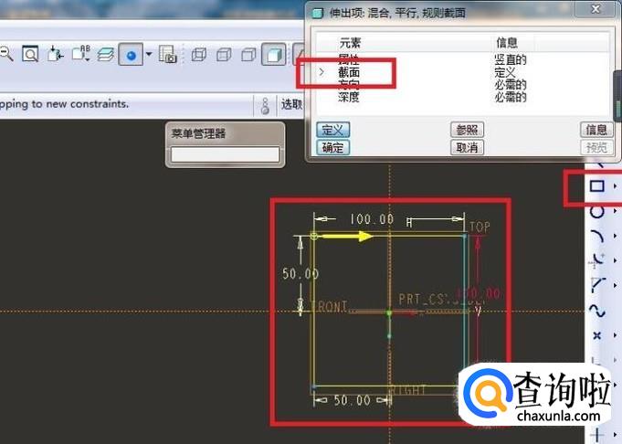Image resolution: width=622 pixels, height=444 pixels.
Task: Select the Fillet sketch tool
Action: (x=596, y=260)
